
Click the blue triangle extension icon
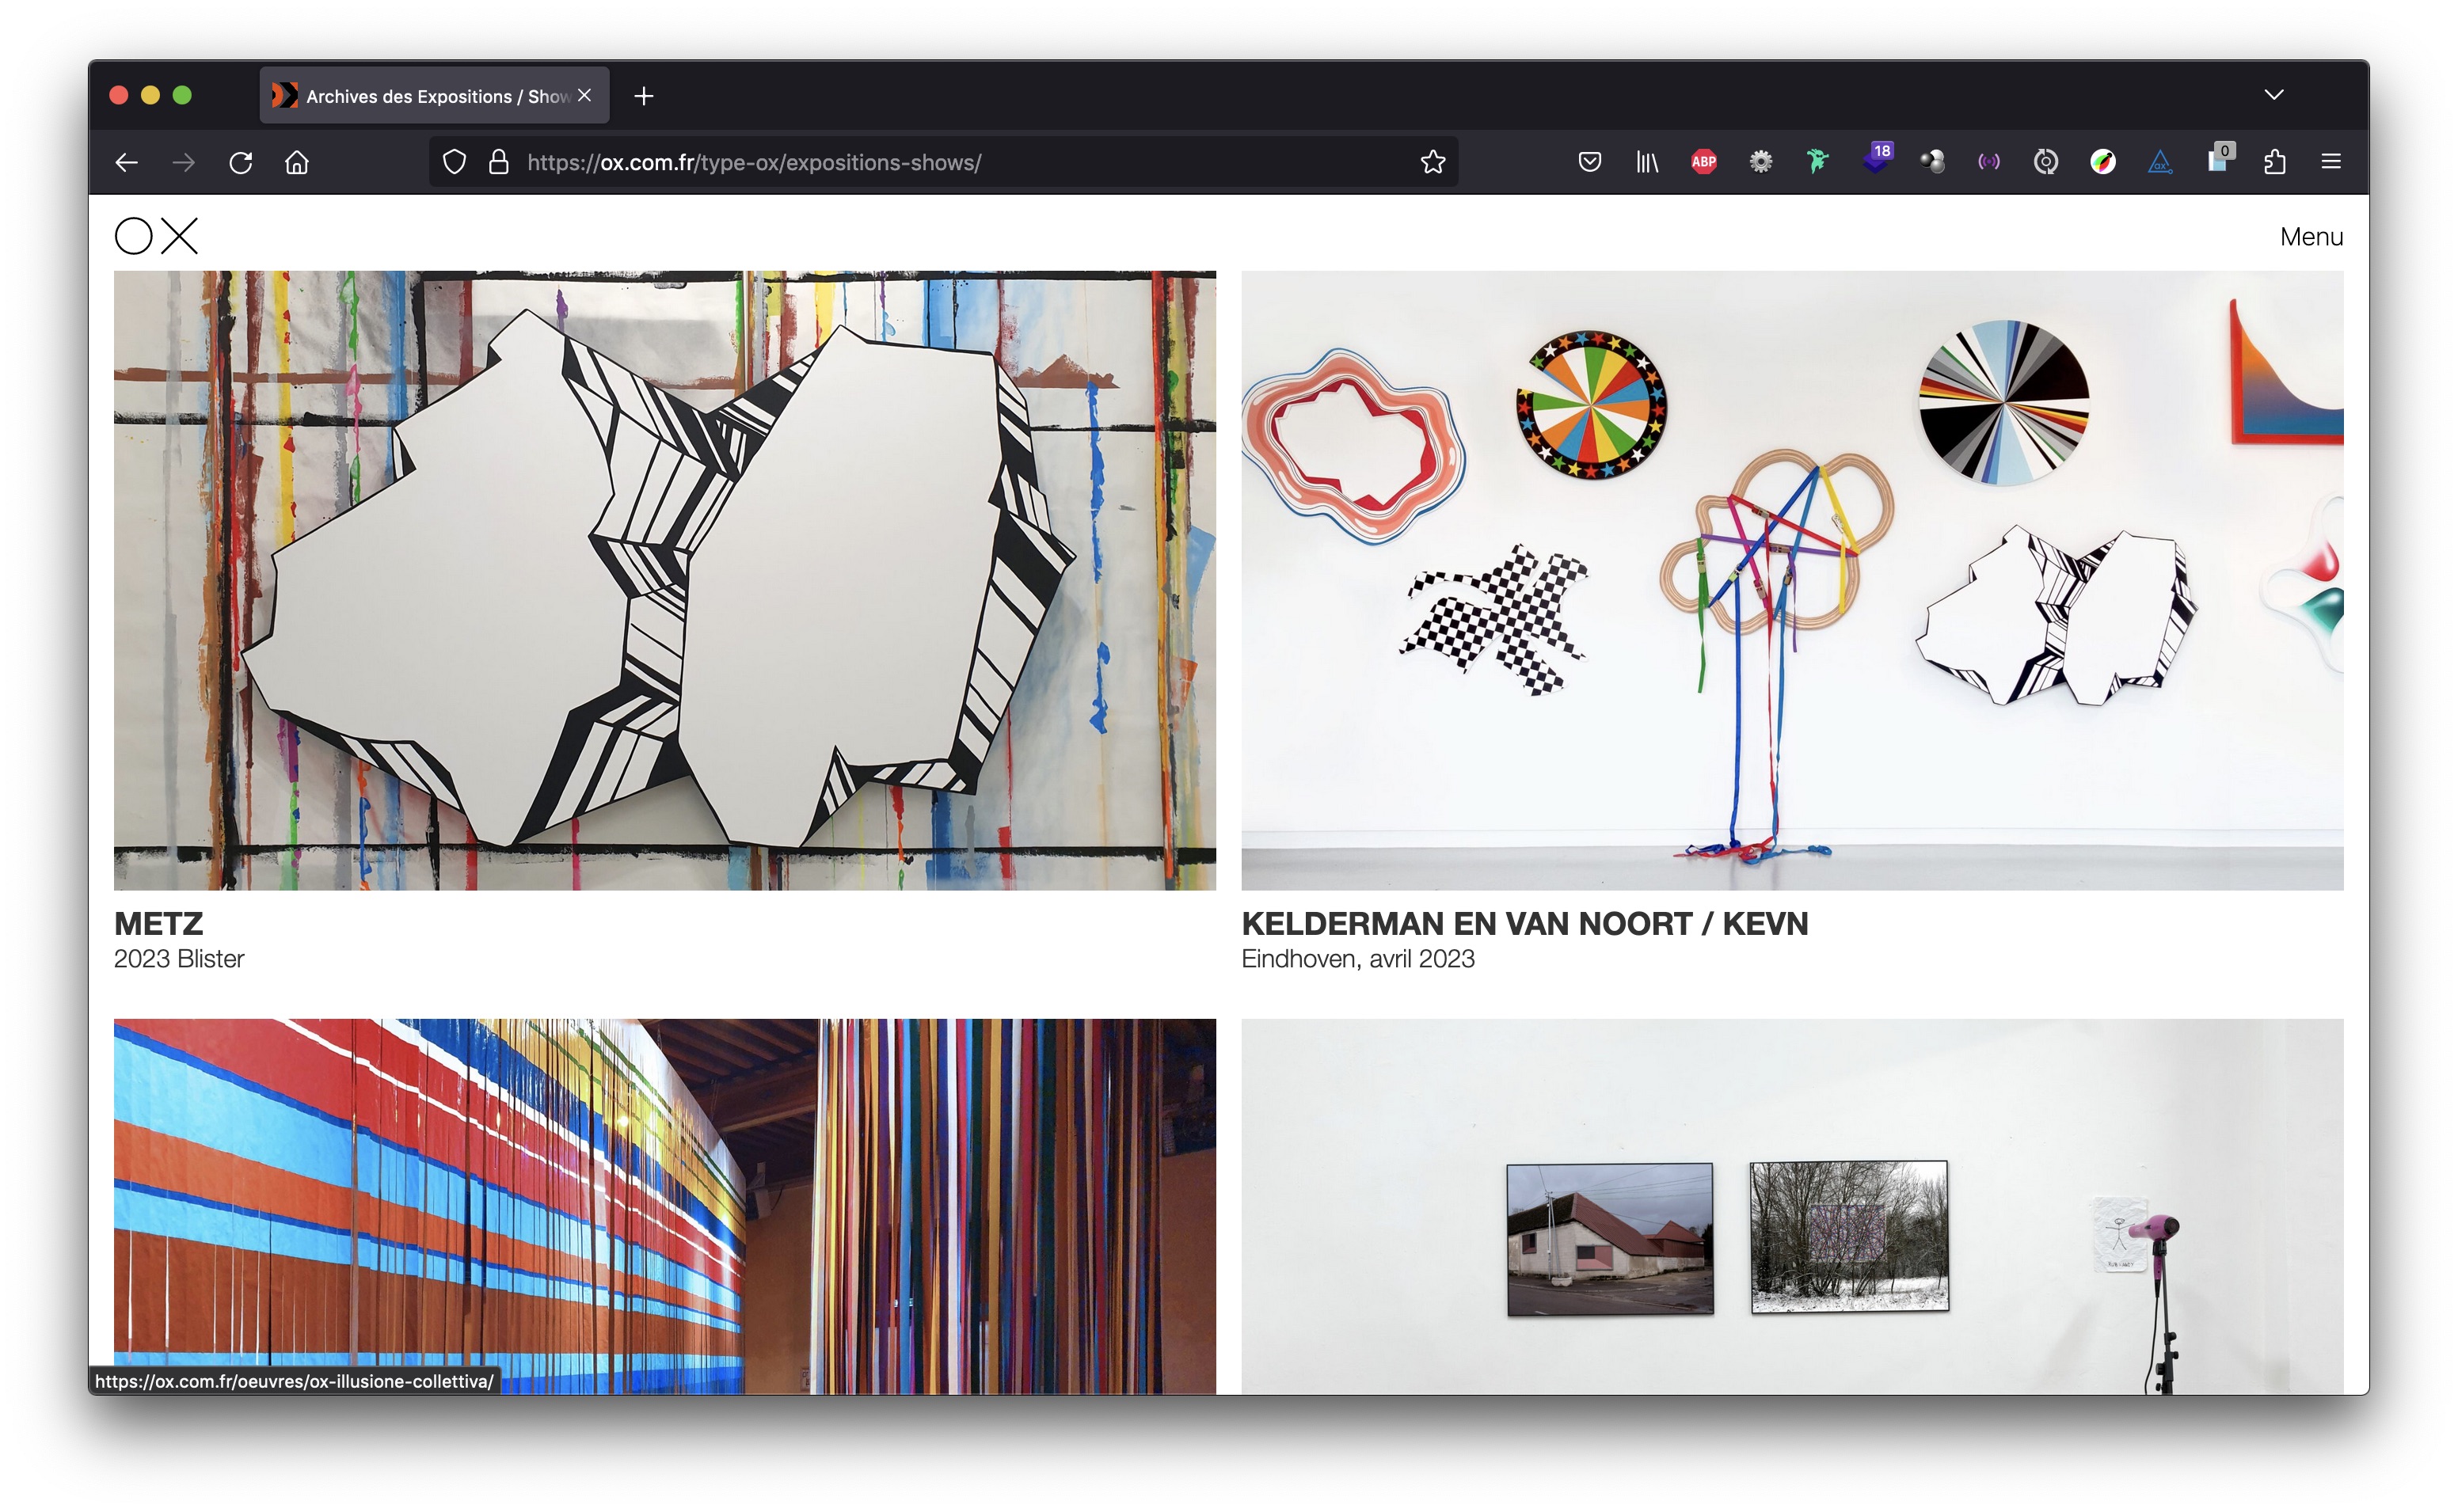(x=2159, y=162)
